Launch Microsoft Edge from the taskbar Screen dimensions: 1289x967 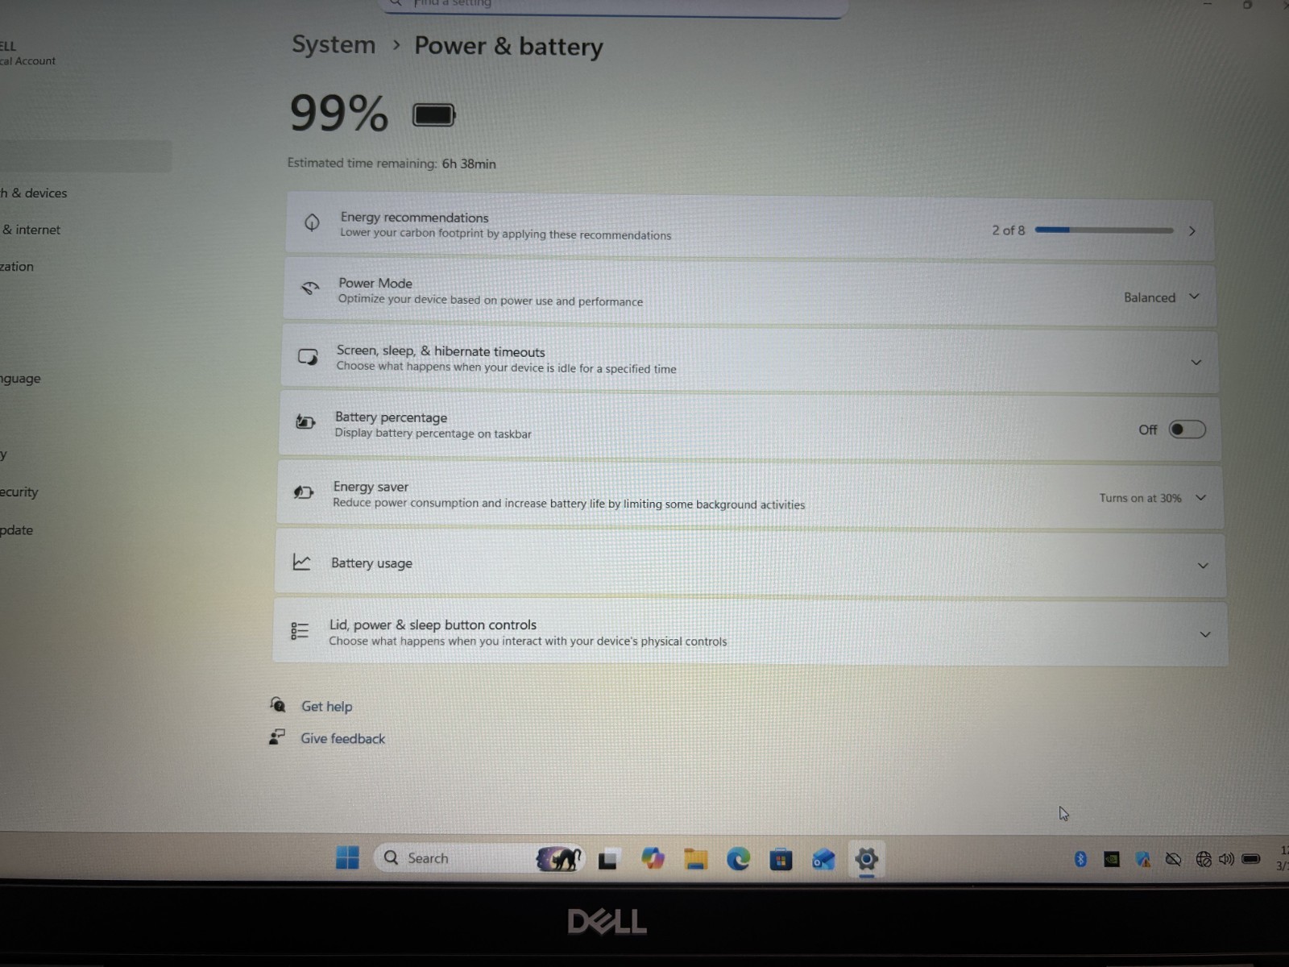pos(738,859)
